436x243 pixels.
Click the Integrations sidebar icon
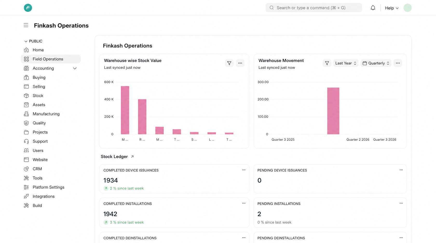[x=26, y=196]
